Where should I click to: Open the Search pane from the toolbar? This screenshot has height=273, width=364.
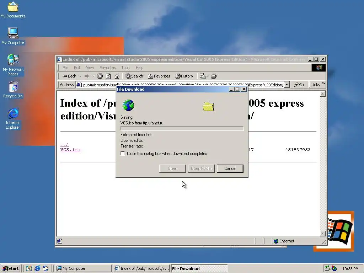click(x=134, y=76)
